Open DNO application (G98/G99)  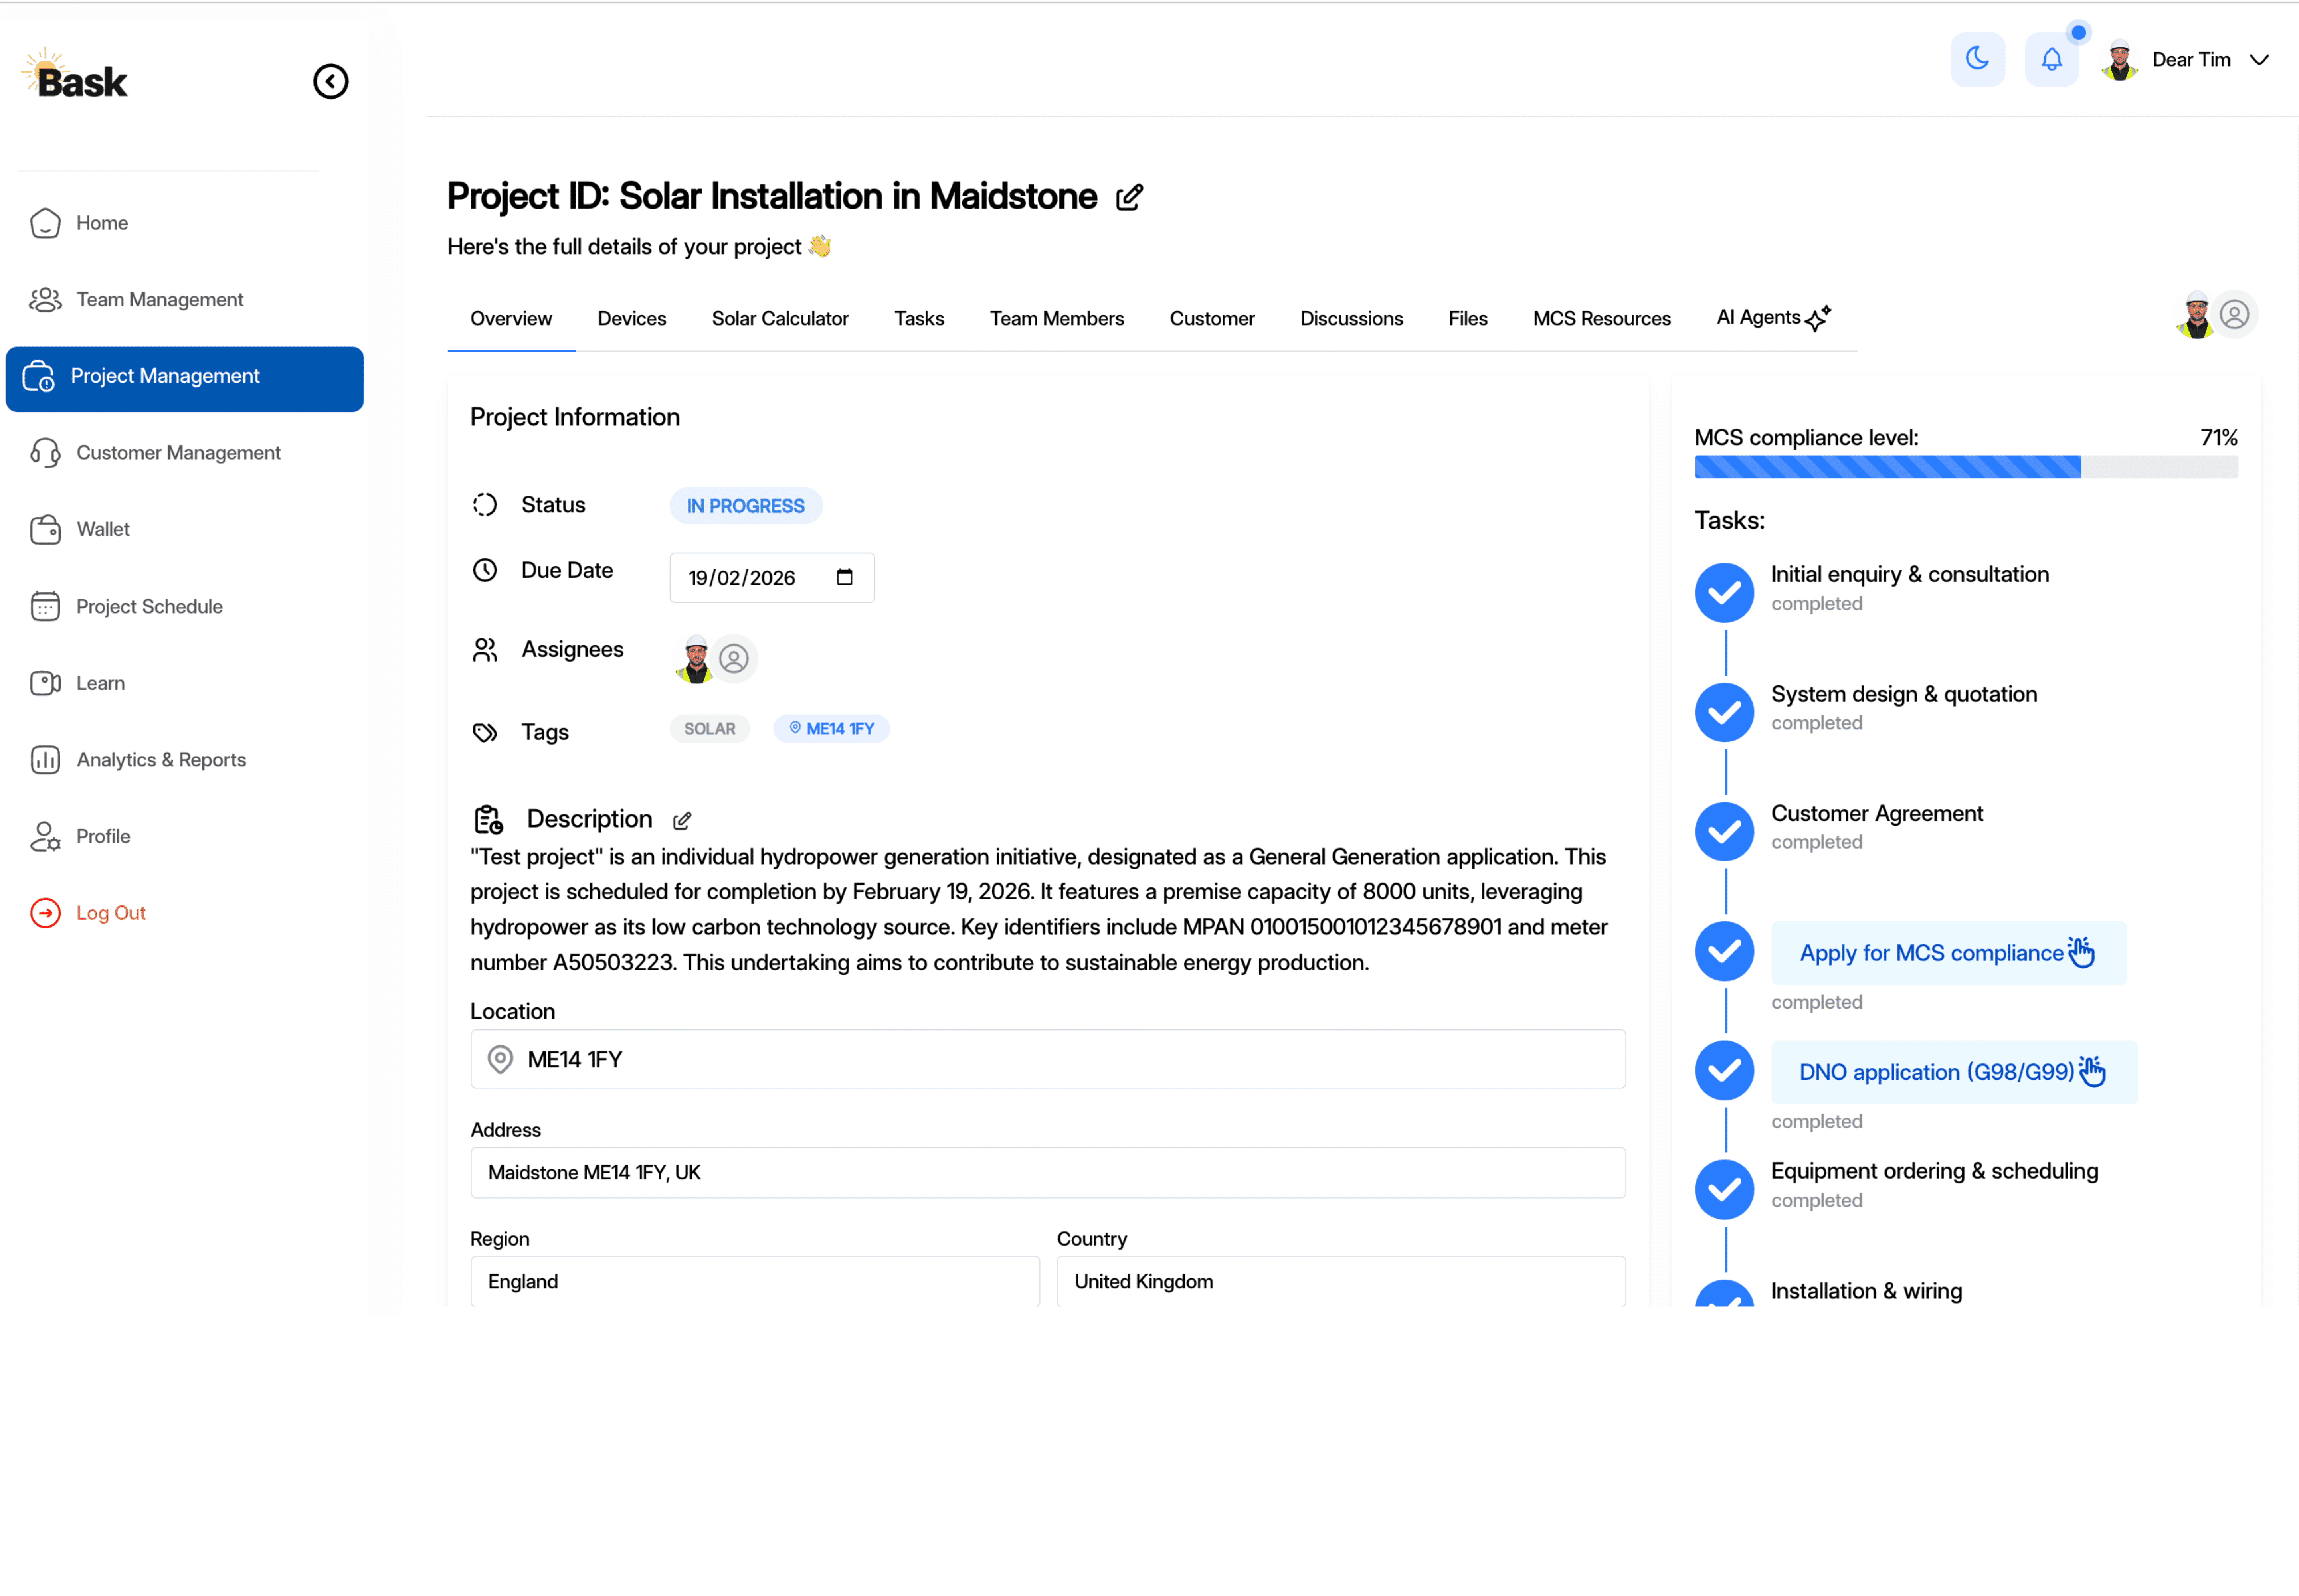pyautogui.click(x=1954, y=1072)
